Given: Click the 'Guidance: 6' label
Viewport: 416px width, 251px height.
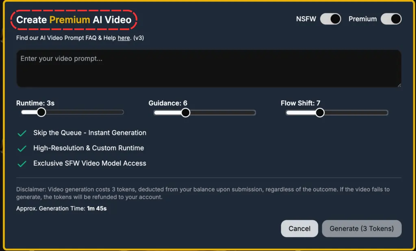Looking at the screenshot, I should (168, 103).
